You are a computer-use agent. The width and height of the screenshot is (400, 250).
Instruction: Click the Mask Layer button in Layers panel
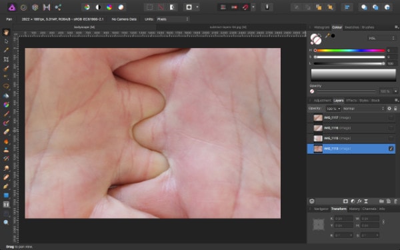tap(345, 201)
